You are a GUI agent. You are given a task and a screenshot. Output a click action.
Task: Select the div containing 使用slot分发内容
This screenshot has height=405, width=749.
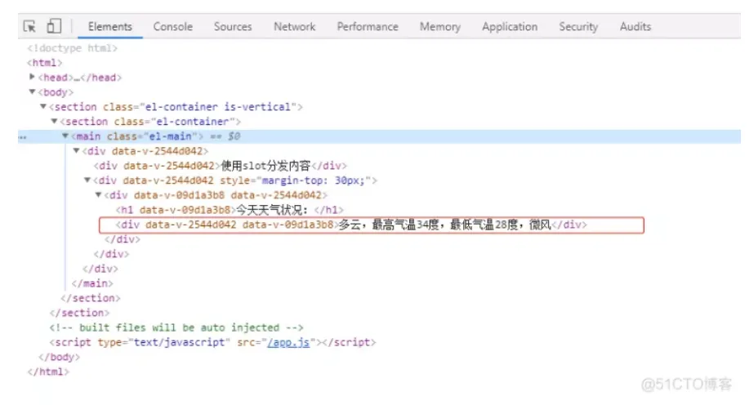pos(221,166)
